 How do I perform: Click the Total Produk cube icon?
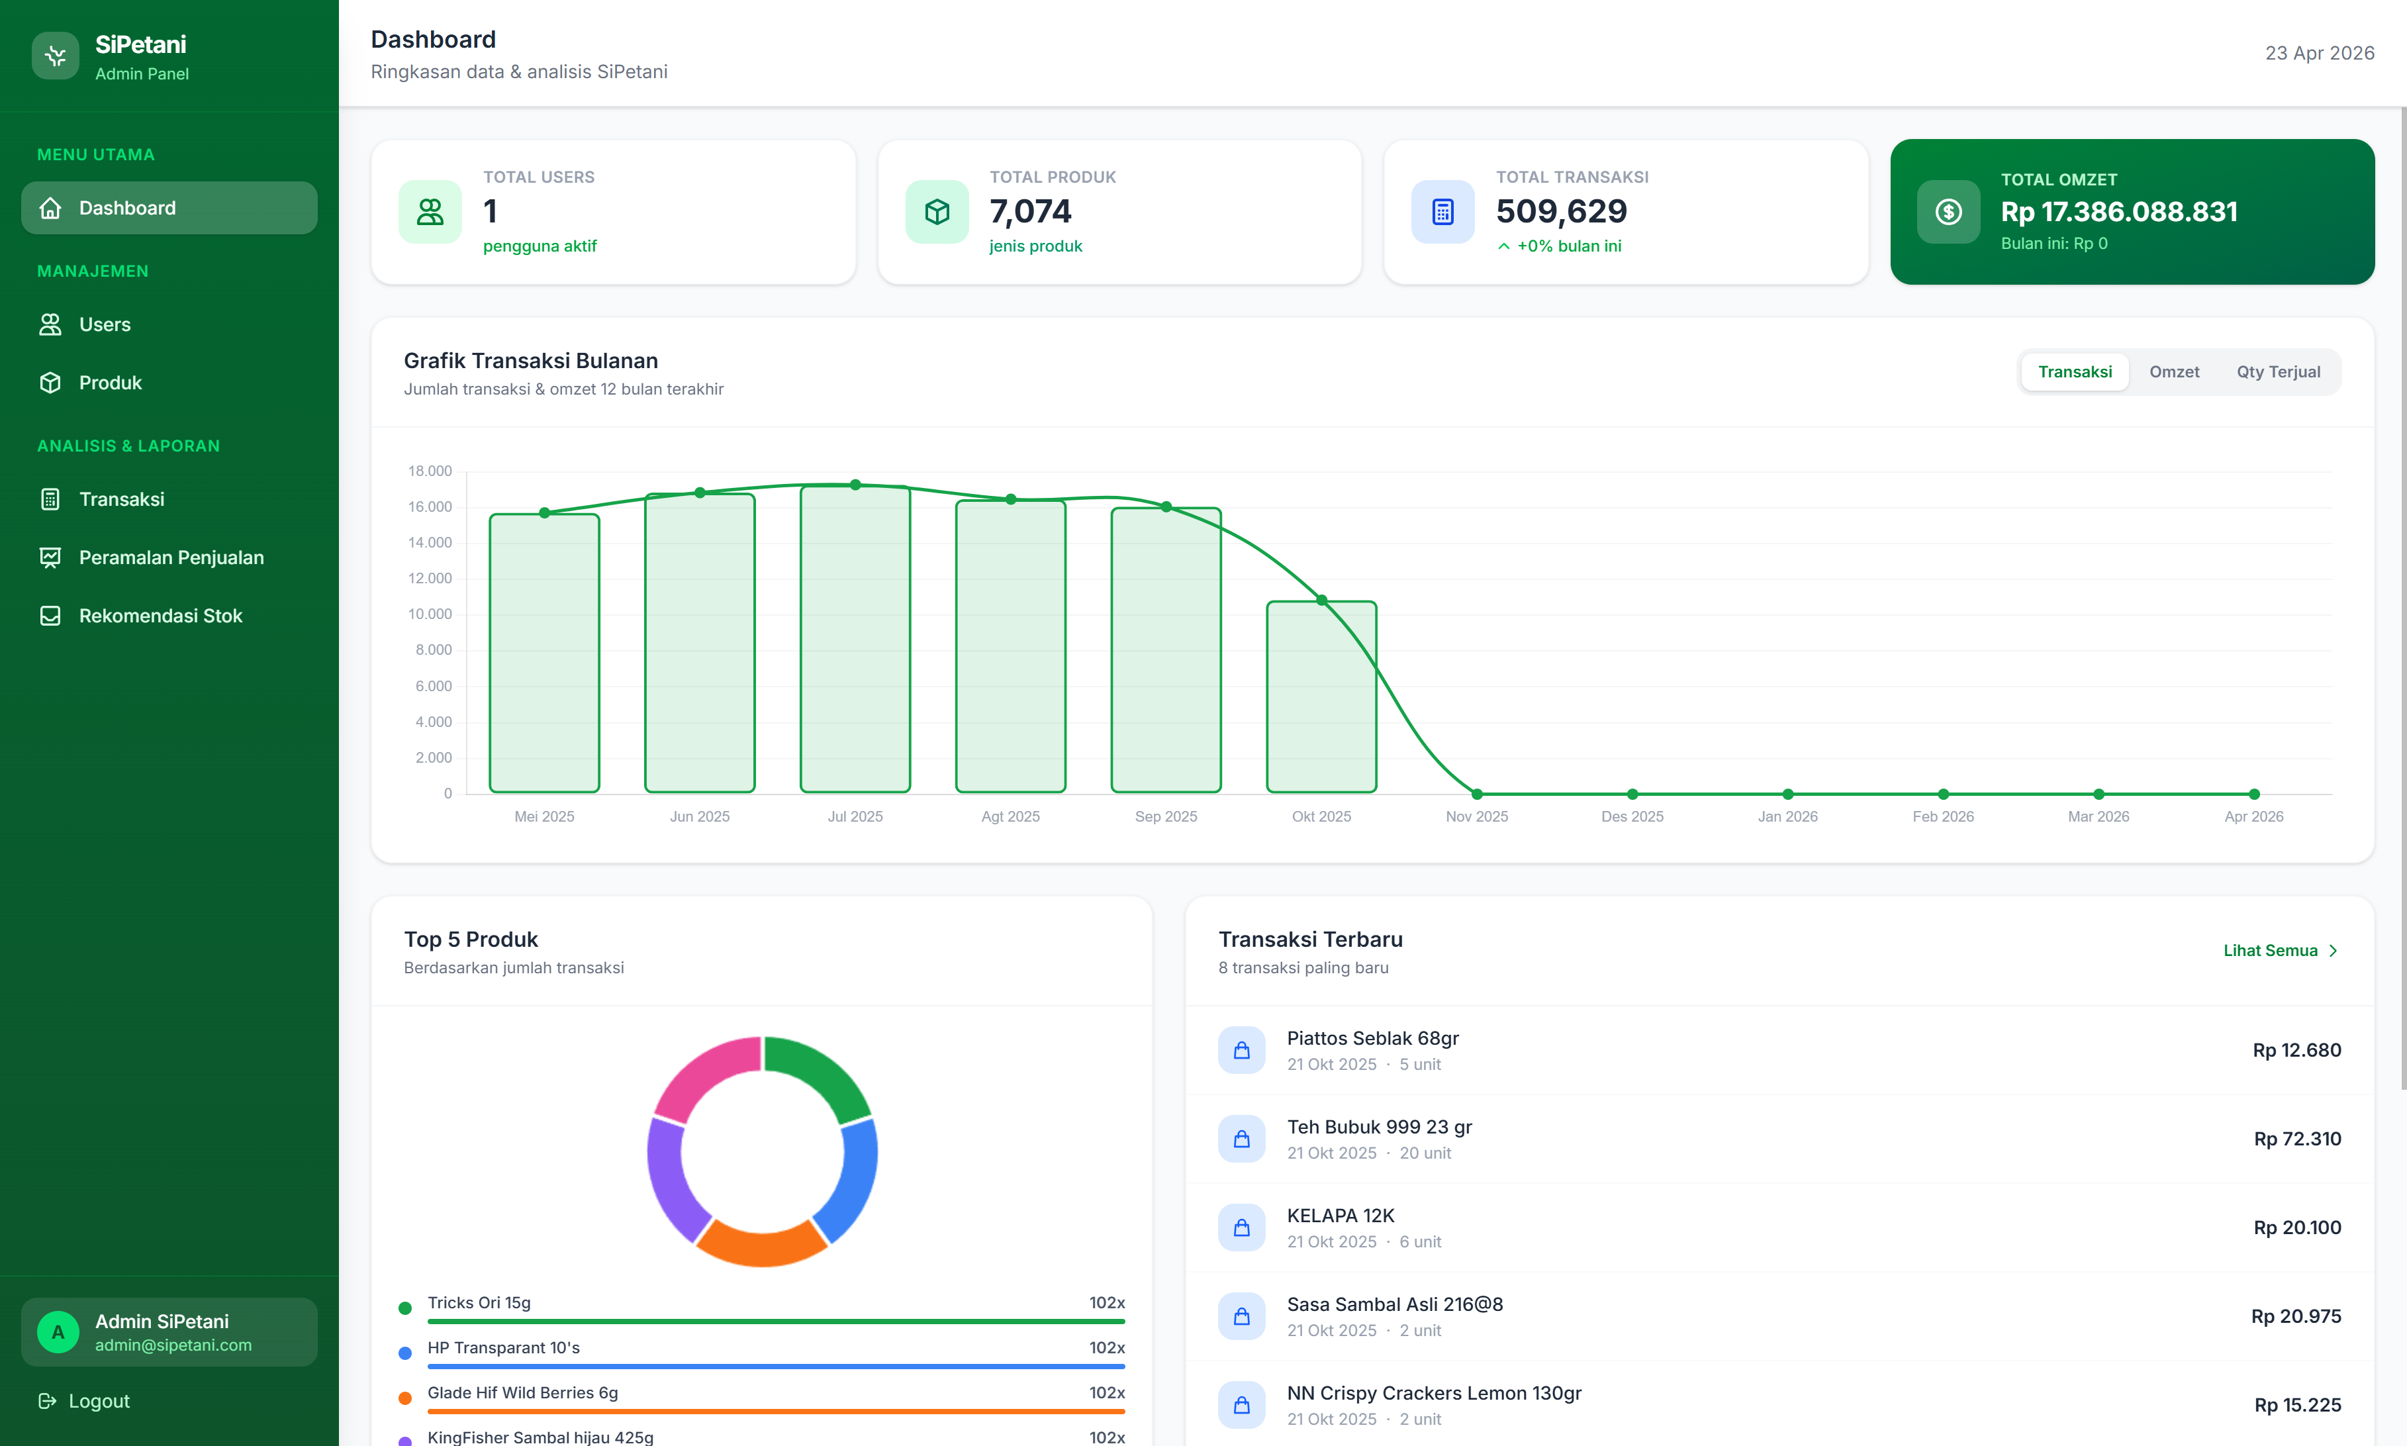936,211
